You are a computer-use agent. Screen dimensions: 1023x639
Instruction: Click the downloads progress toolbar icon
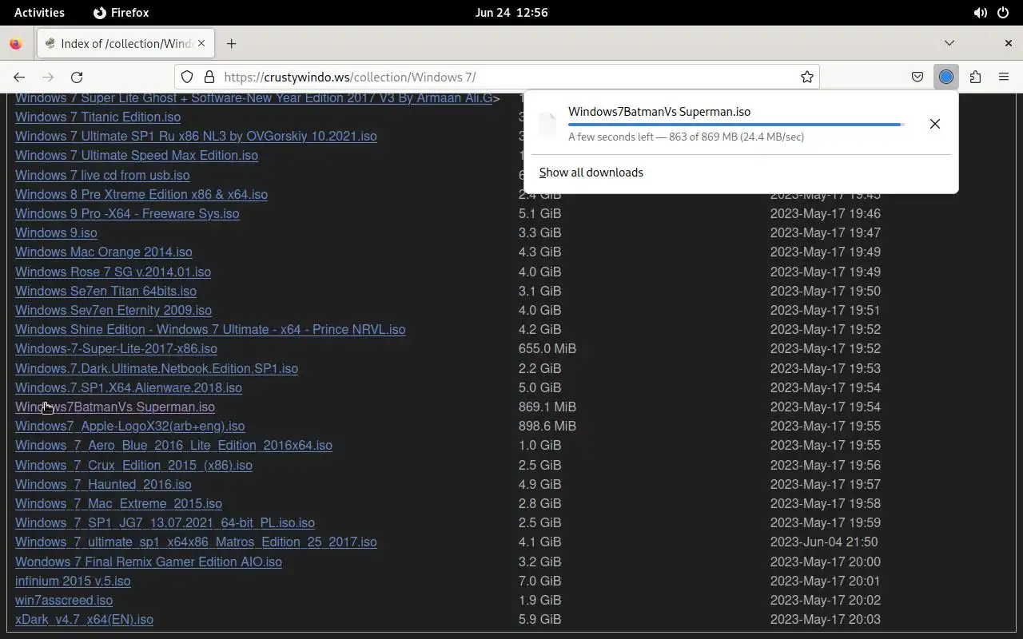pos(946,77)
